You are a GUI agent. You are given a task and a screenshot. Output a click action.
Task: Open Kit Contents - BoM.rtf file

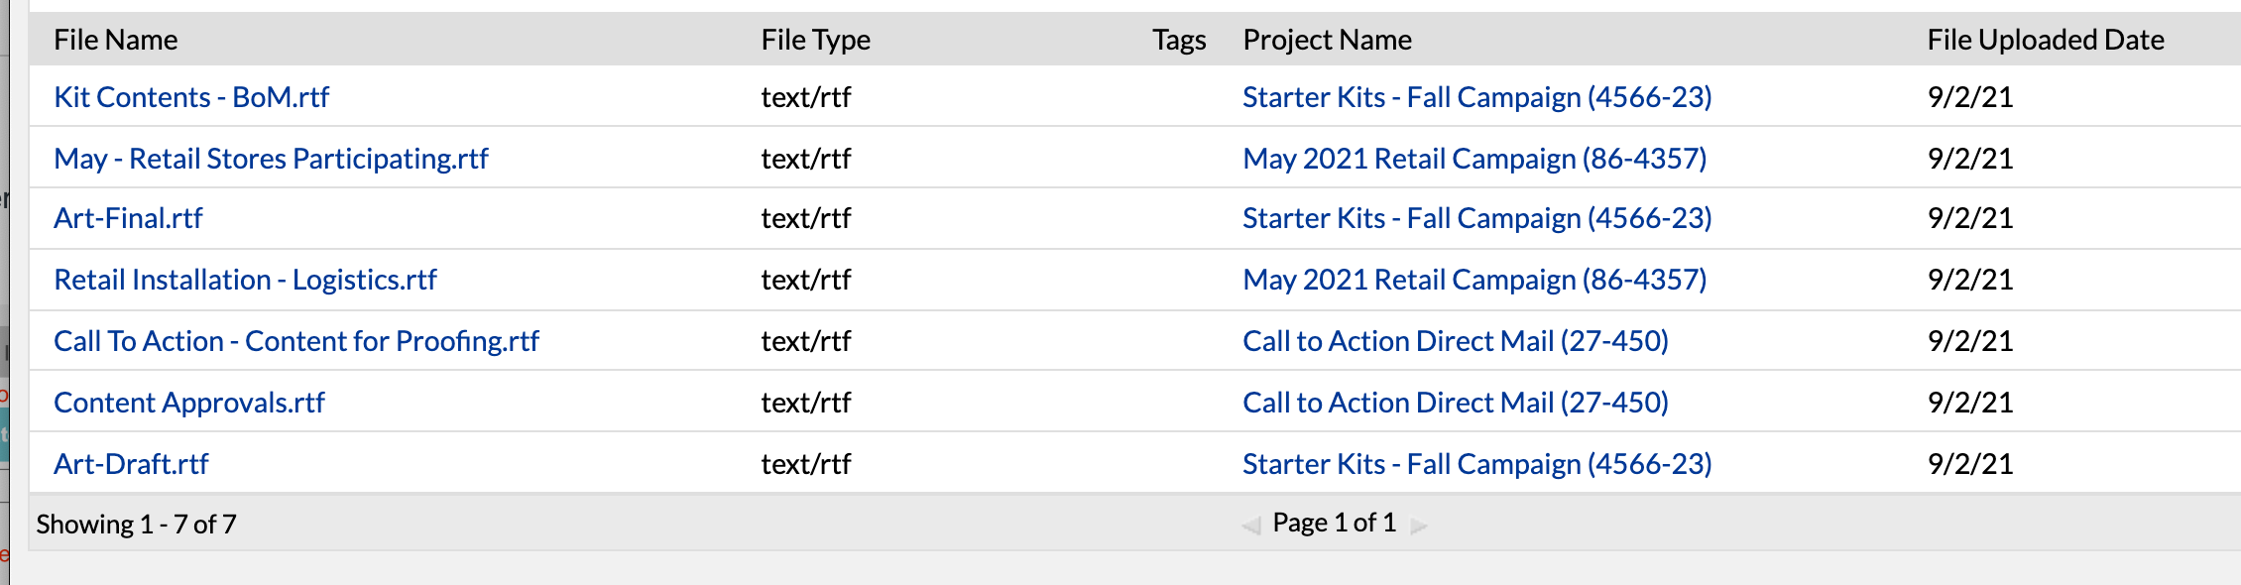pos(191,97)
